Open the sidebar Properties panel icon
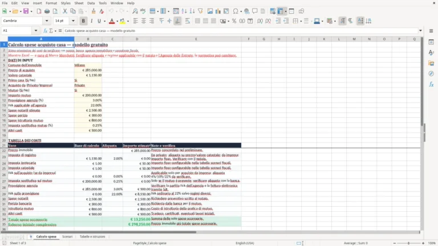This screenshot has width=438, height=246. coord(431,42)
